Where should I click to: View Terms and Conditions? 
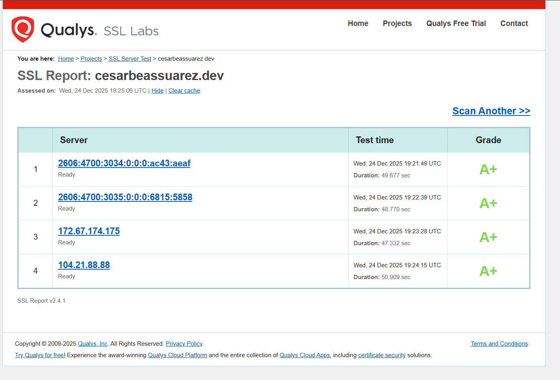pos(499,343)
